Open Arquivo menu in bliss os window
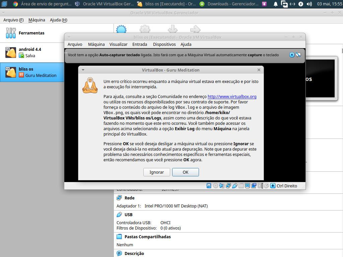Image resolution: width=343 pixels, height=257 pixels. coord(75,45)
